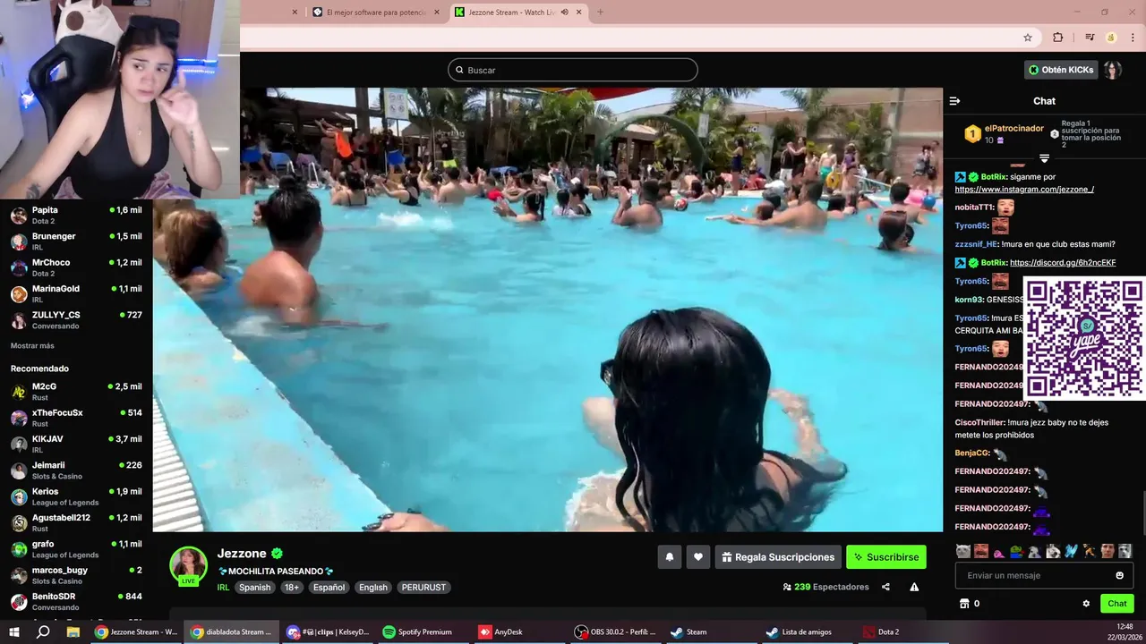Click the Obtén KICKs button
The height and width of the screenshot is (644, 1146).
click(x=1061, y=70)
